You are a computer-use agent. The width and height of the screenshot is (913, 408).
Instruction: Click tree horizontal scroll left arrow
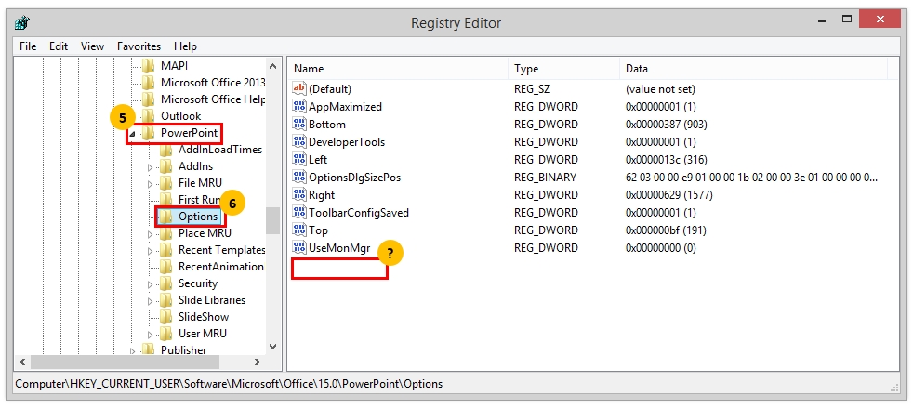coord(22,362)
